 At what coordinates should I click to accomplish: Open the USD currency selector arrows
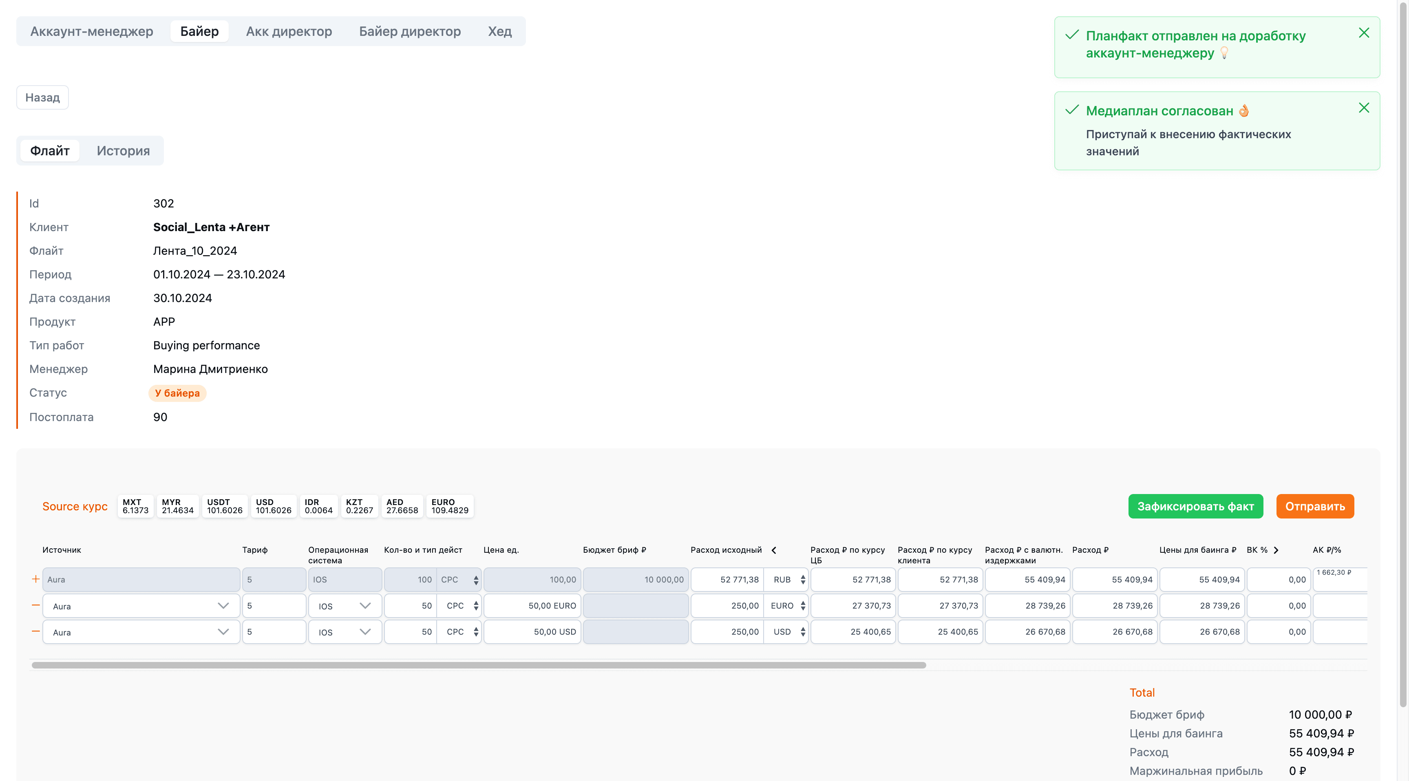[x=802, y=632]
